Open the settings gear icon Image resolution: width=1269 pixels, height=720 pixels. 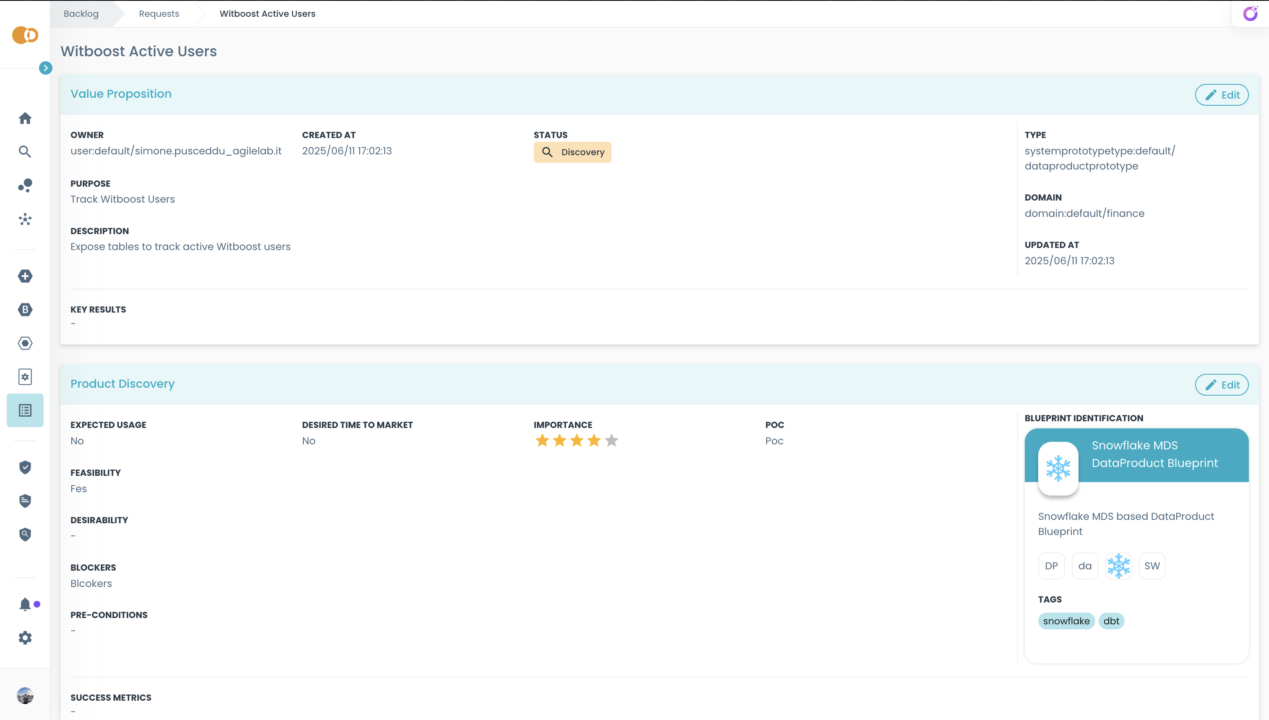tap(25, 638)
